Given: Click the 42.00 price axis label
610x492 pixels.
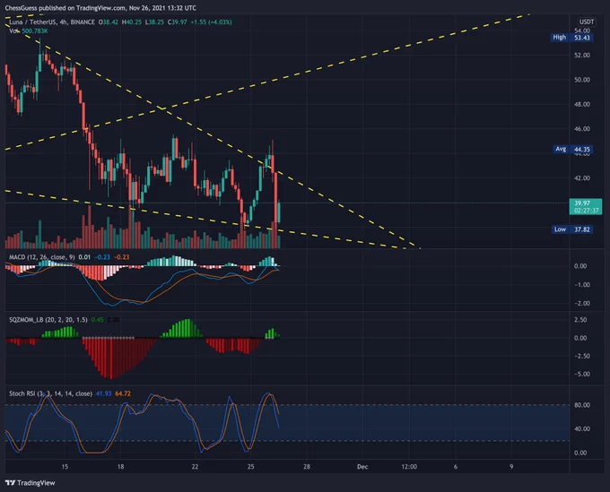Looking at the screenshot, I should (582, 178).
